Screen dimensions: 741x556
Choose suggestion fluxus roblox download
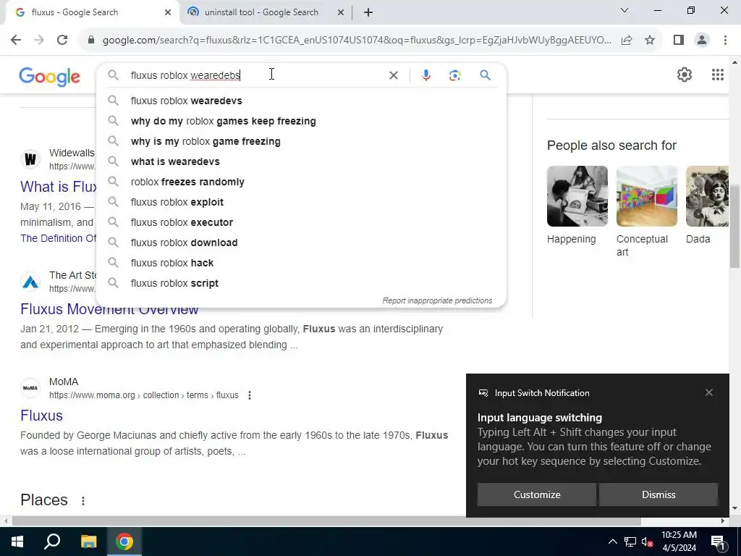coord(302,243)
